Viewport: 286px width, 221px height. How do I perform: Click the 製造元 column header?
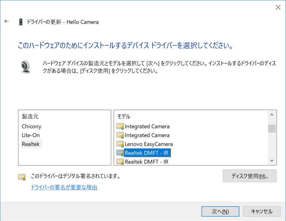pyautogui.click(x=30, y=116)
